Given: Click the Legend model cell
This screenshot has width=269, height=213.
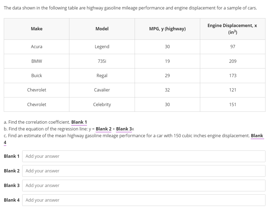Looking at the screenshot, I should [102, 47].
